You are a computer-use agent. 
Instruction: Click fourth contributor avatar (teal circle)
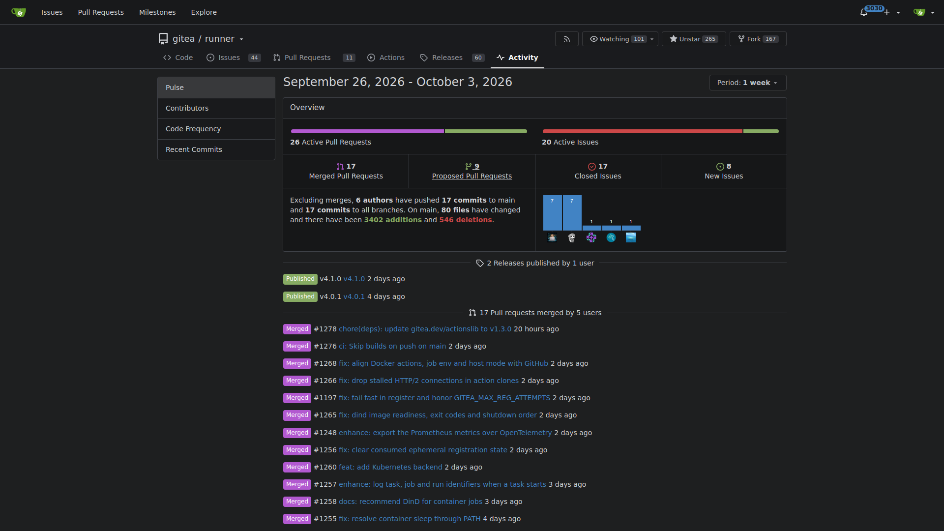(x=611, y=238)
